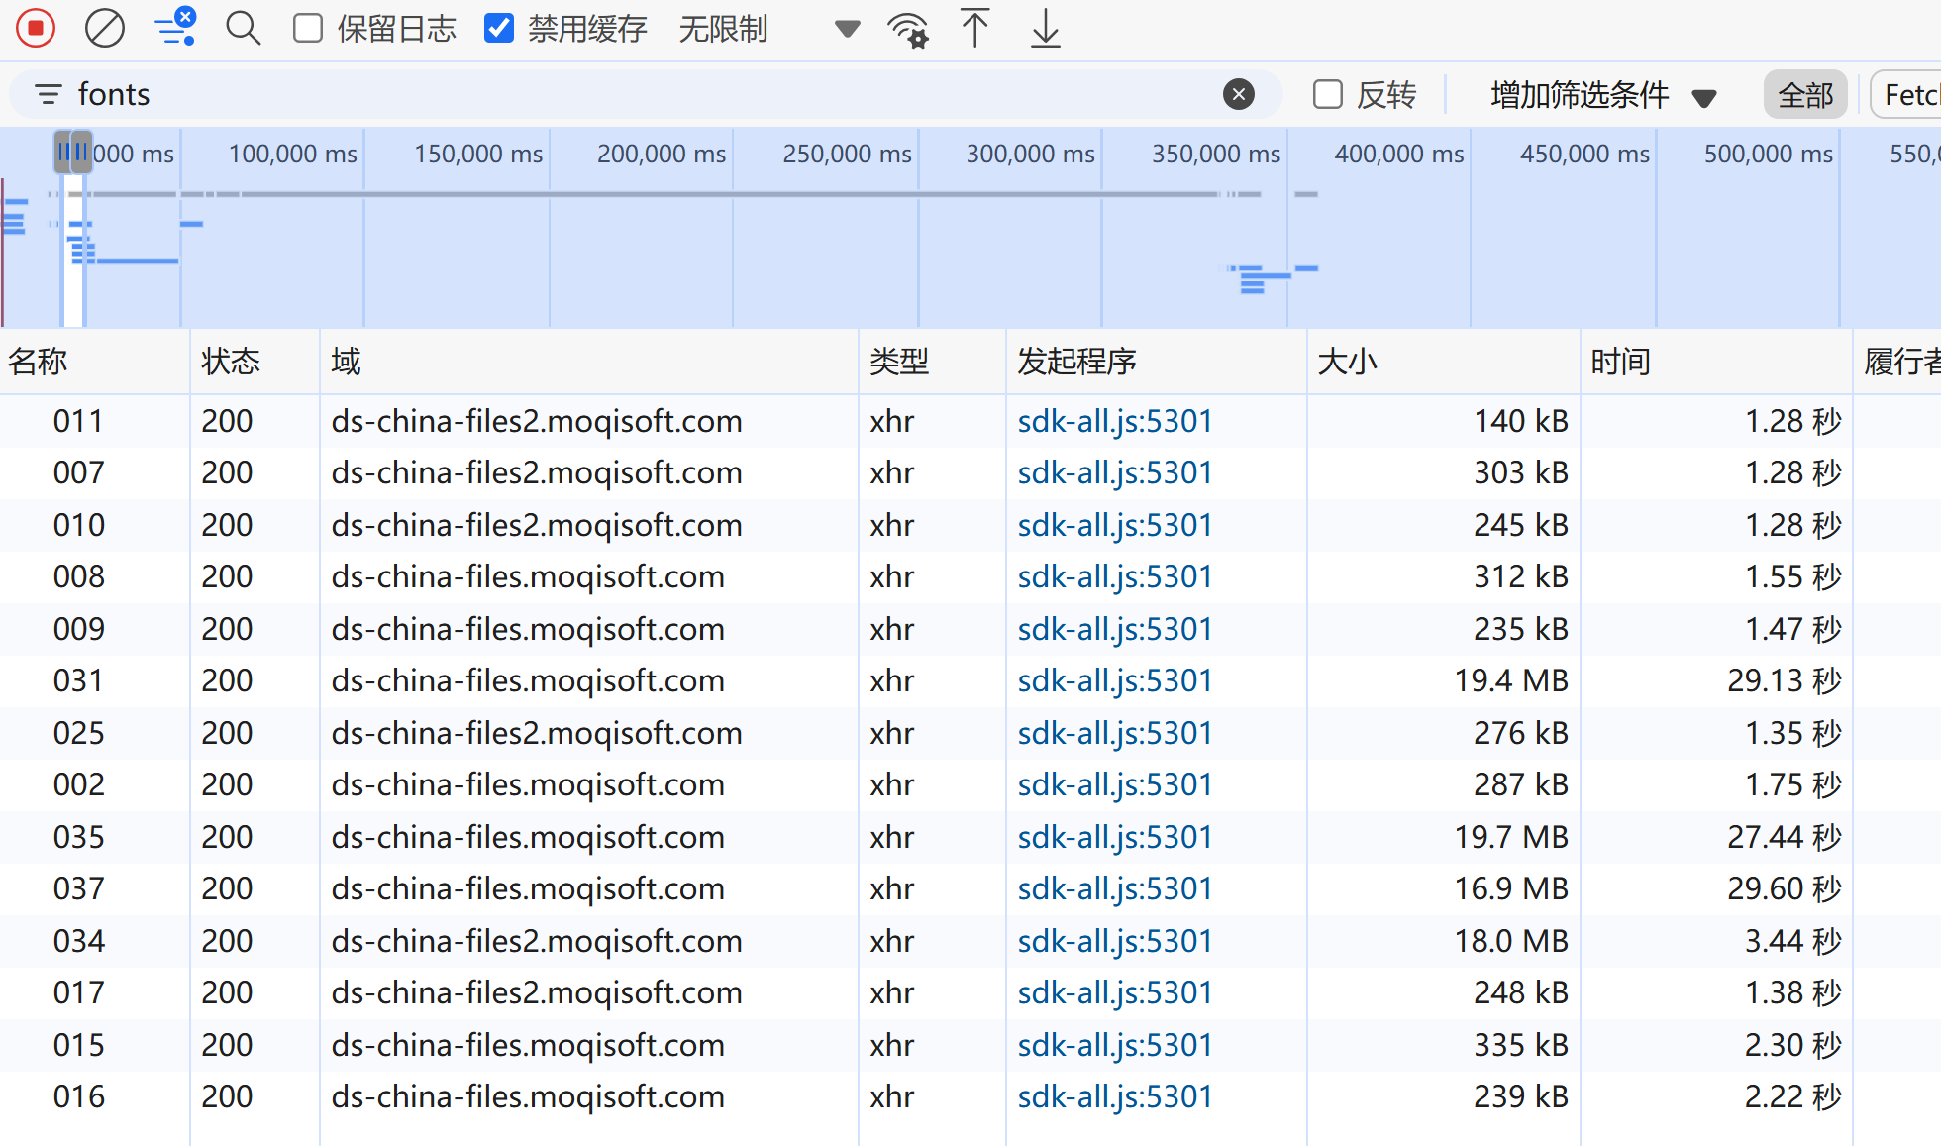The width and height of the screenshot is (1941, 1146).
Task: Click the export HAR download arrow
Action: click(1045, 28)
